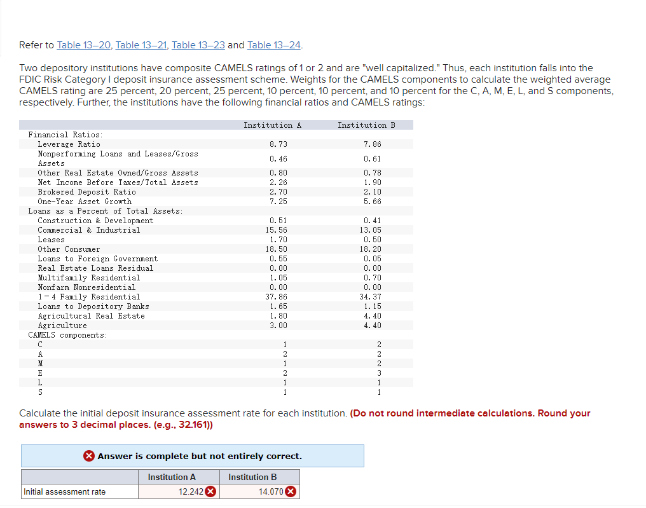The height and width of the screenshot is (508, 646).
Task: Click the Other Consumer value 18.50
Action: (x=277, y=249)
